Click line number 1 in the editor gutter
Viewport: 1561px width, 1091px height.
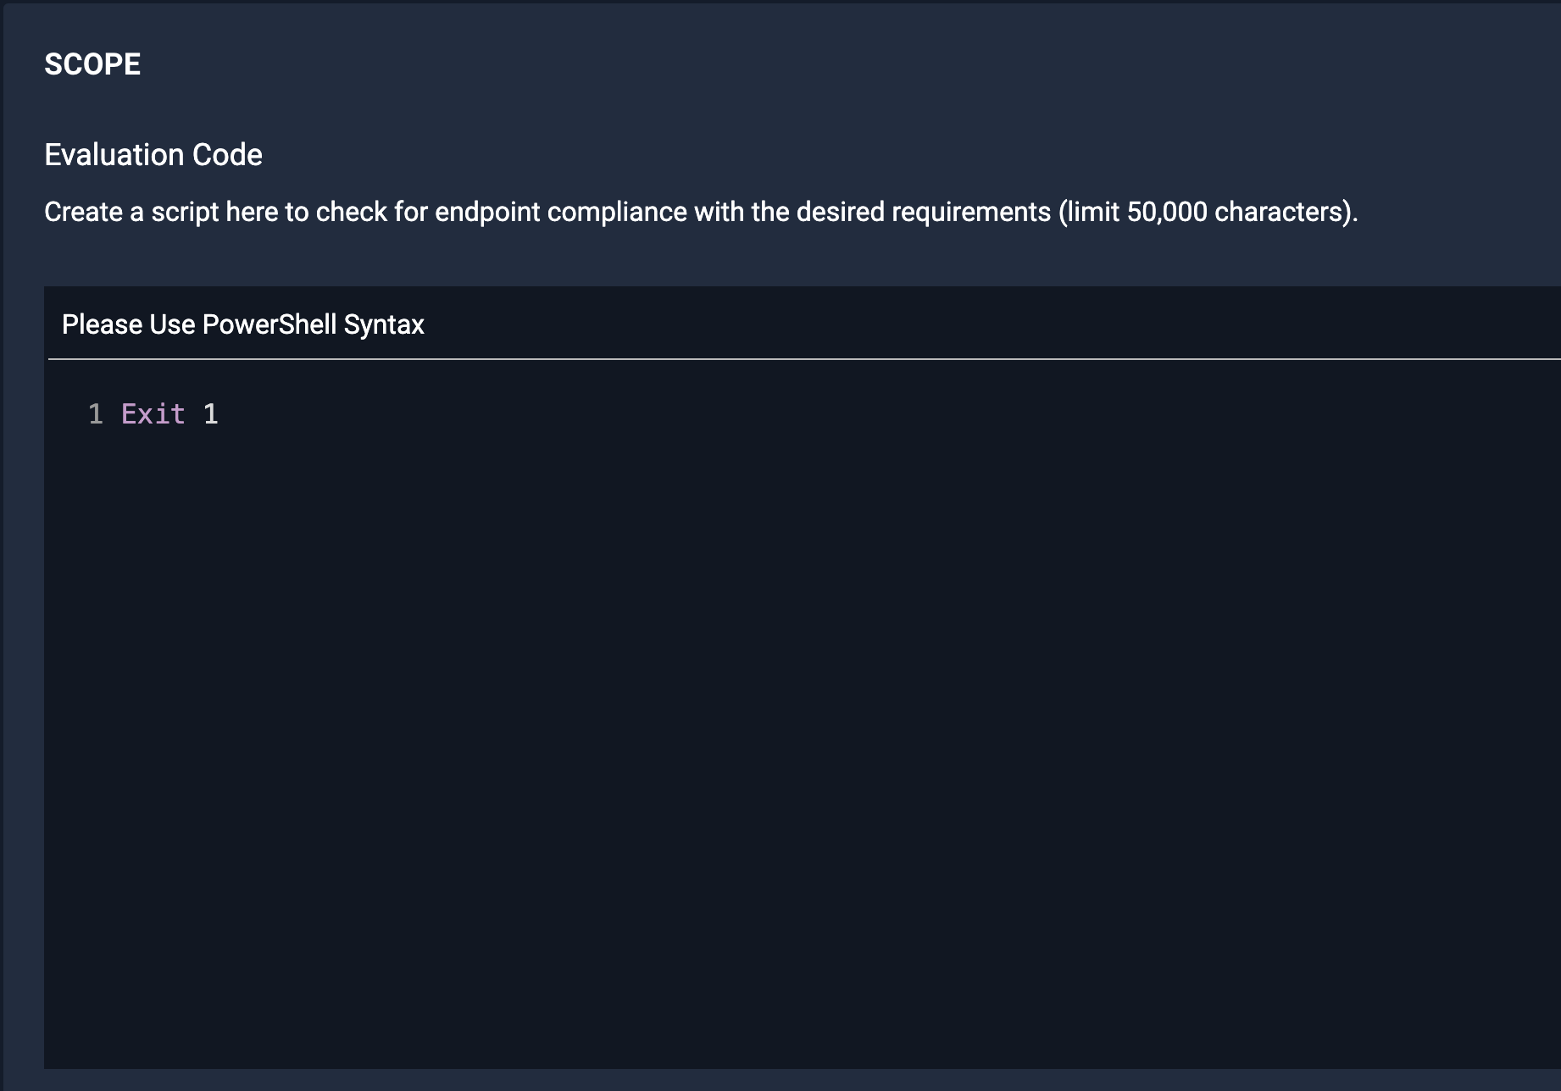tap(95, 414)
